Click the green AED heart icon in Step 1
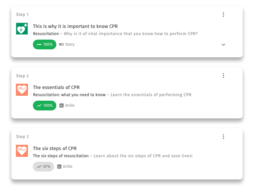This screenshot has width=254, height=187. pyautogui.click(x=22, y=29)
